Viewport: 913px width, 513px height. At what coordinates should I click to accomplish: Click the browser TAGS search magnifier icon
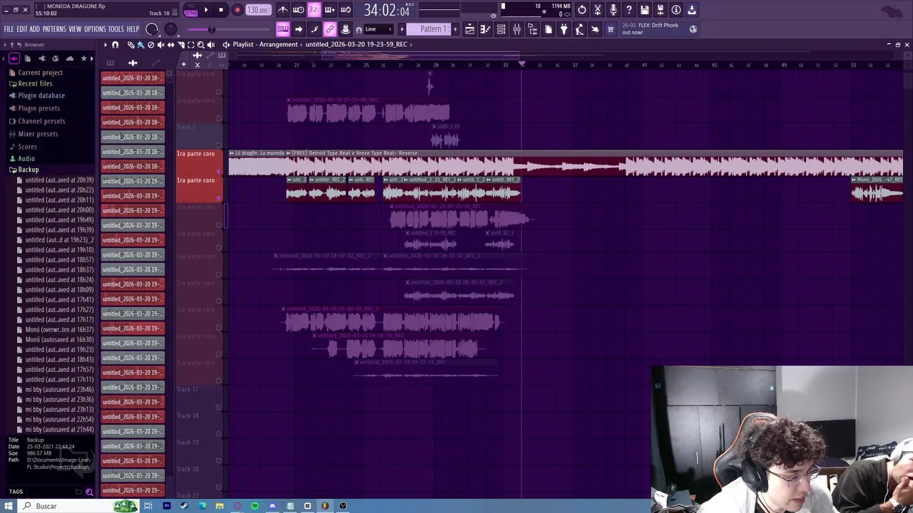[89, 492]
